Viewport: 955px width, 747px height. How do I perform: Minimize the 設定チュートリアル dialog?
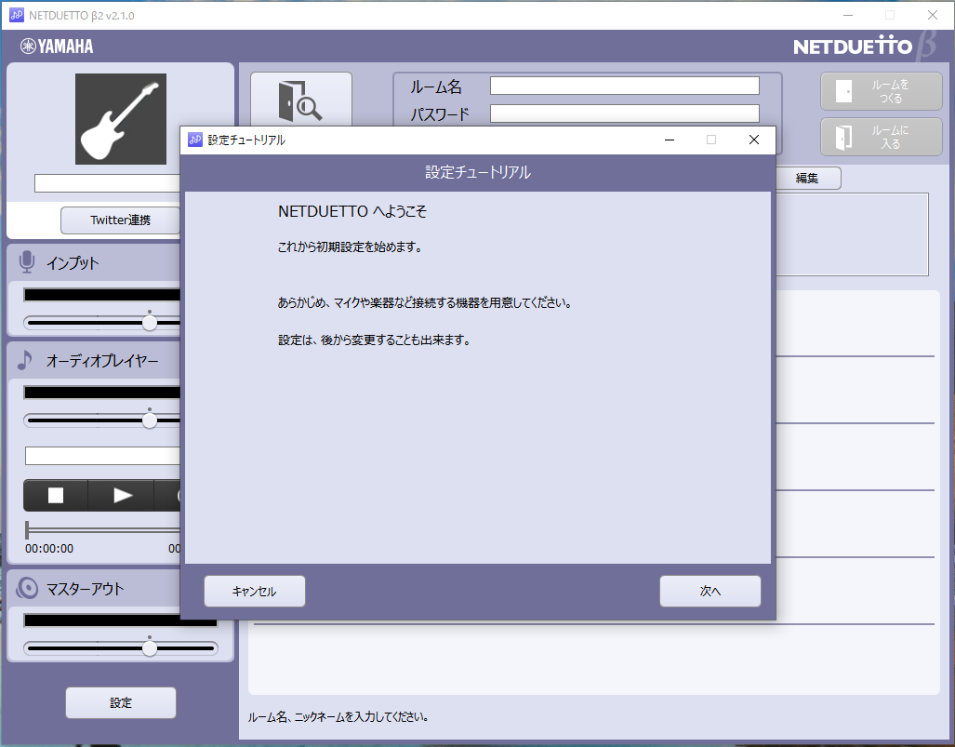(670, 140)
